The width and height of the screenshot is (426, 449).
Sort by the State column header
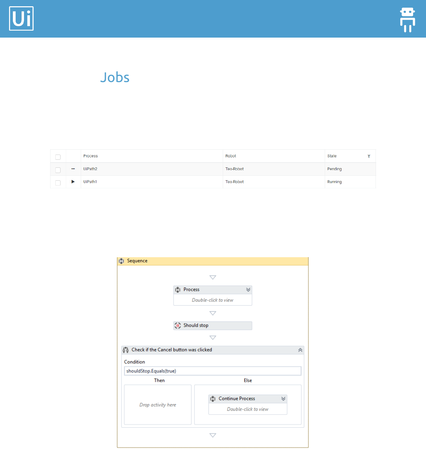pyautogui.click(x=332, y=156)
